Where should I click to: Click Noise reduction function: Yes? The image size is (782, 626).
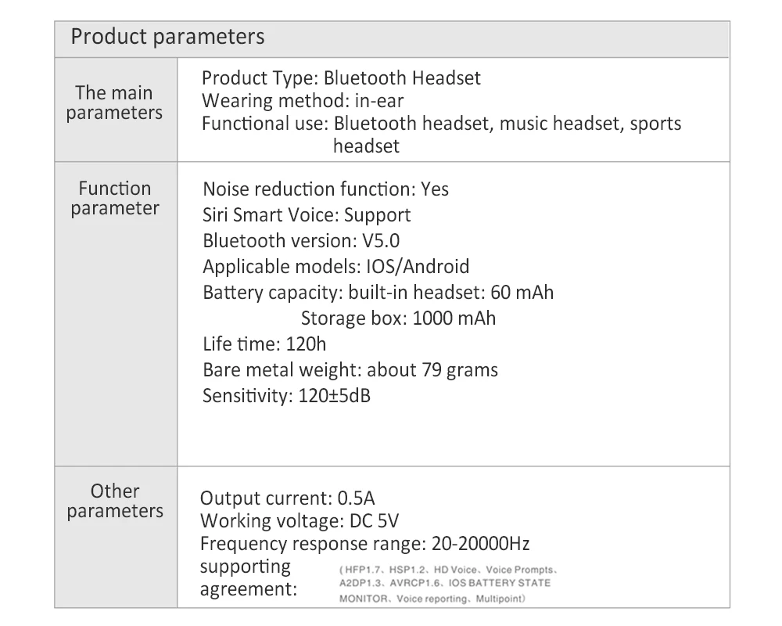(x=325, y=189)
